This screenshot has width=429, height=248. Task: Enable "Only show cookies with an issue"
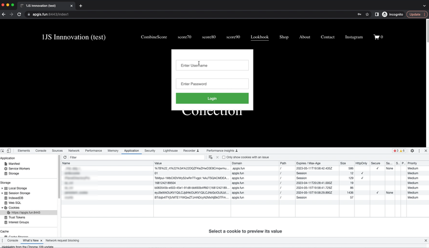tap(224, 157)
